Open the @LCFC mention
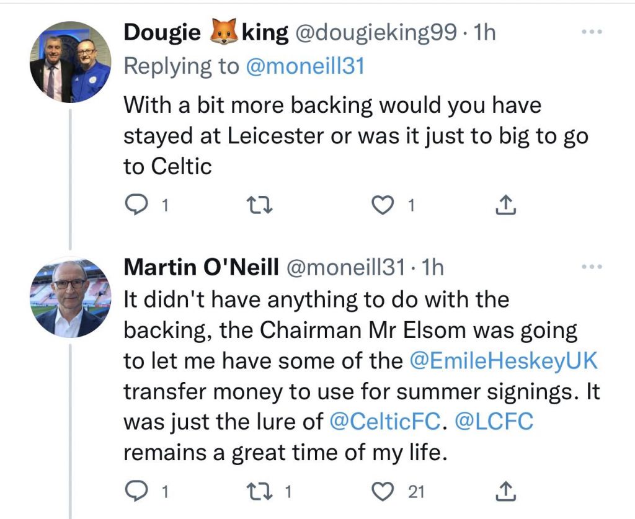Screen dimensions: 635x519 [494, 422]
